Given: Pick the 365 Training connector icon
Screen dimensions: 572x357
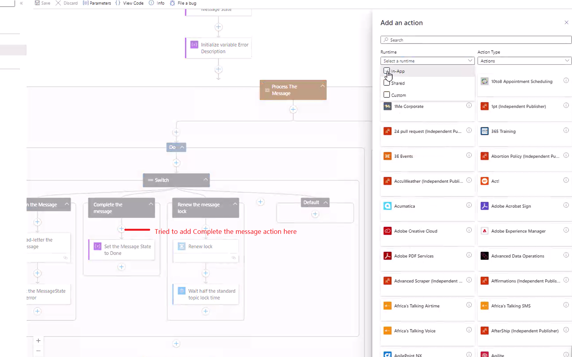Looking at the screenshot, I should [x=484, y=131].
